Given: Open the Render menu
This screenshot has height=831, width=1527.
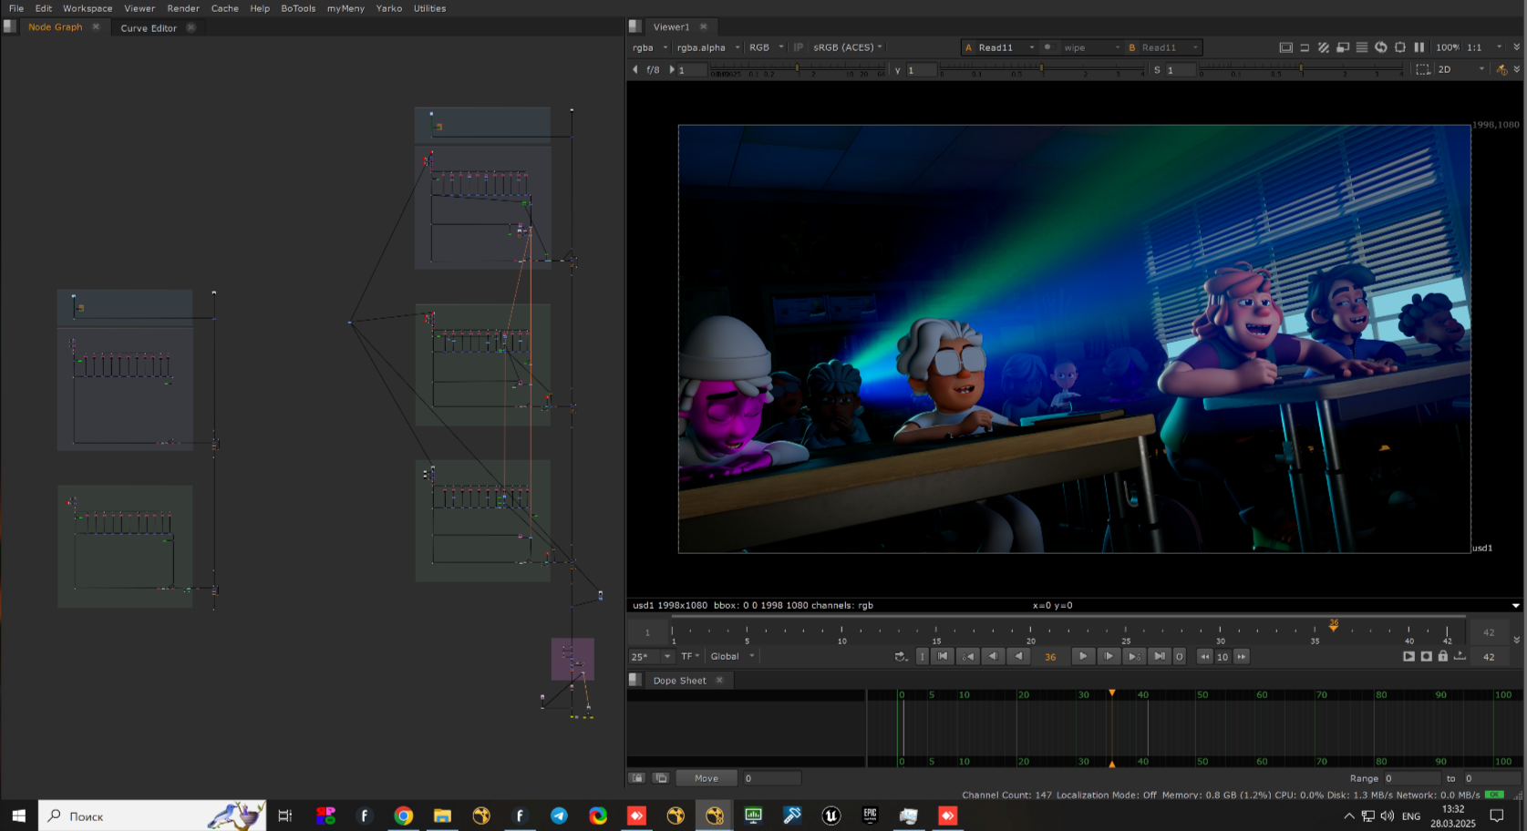Looking at the screenshot, I should click(183, 8).
